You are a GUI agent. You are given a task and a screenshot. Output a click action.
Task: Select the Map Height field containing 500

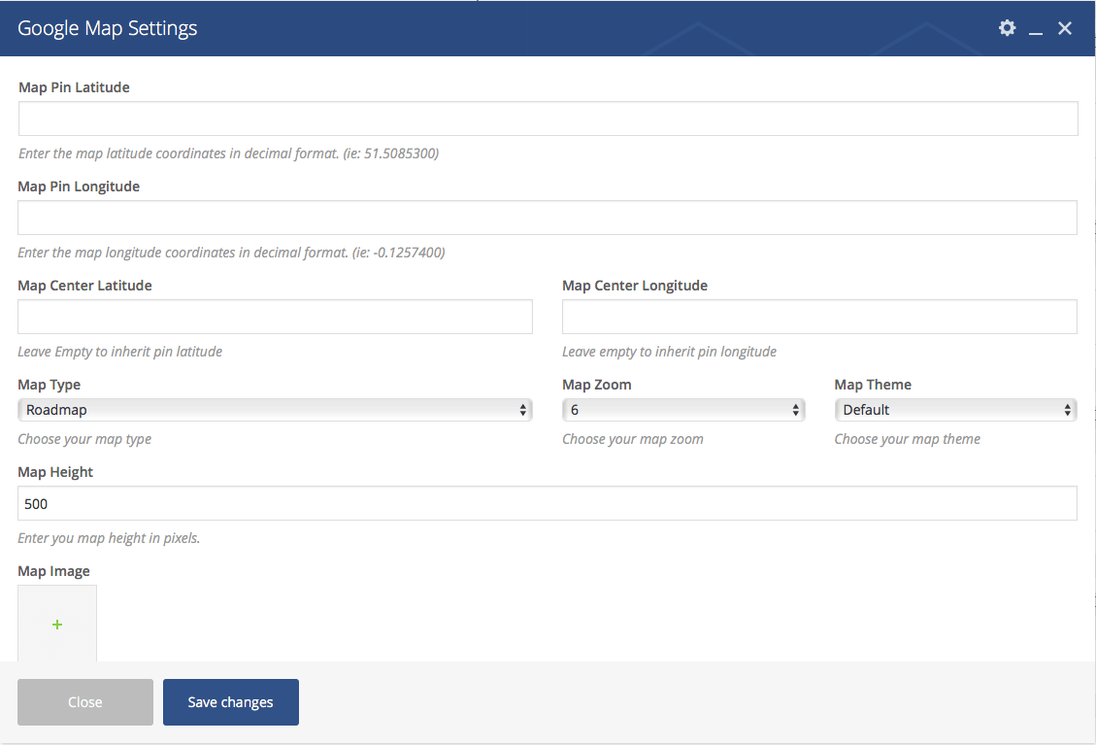548,503
